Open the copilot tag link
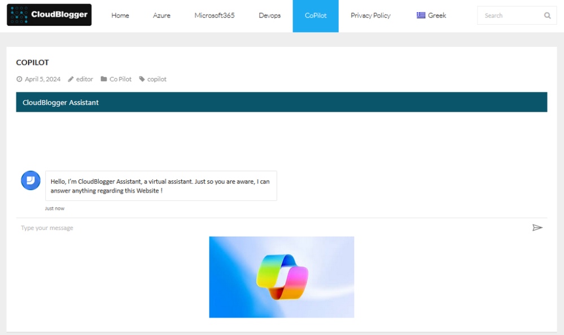Image resolution: width=564 pixels, height=335 pixels. tap(157, 79)
